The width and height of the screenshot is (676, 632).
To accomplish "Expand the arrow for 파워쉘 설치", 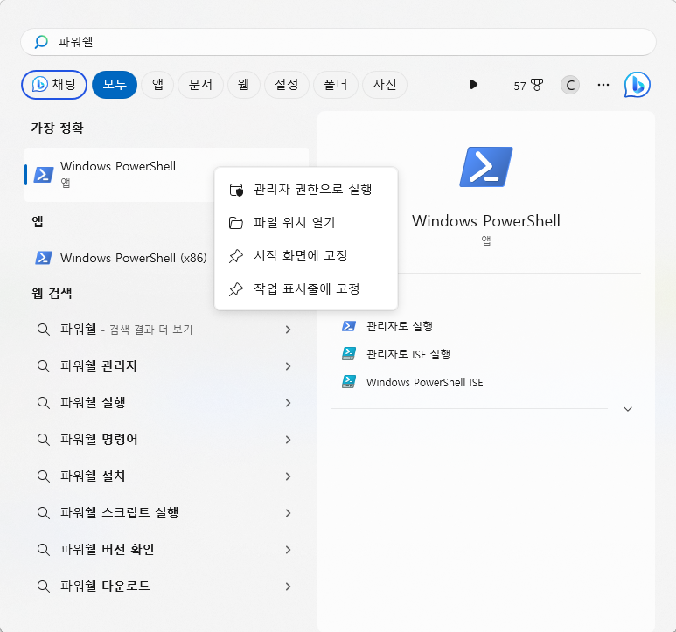I will 289,476.
